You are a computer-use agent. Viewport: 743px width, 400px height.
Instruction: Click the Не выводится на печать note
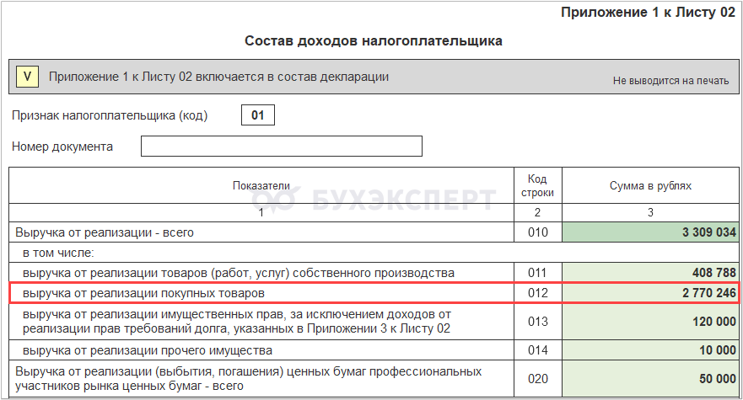click(670, 81)
